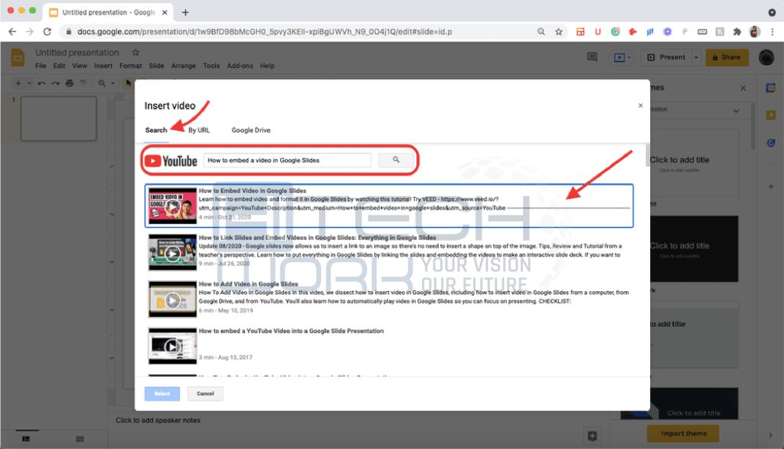This screenshot has width=784, height=449.
Task: Click the browser zoom magnifier in address bar
Action: coord(541,31)
